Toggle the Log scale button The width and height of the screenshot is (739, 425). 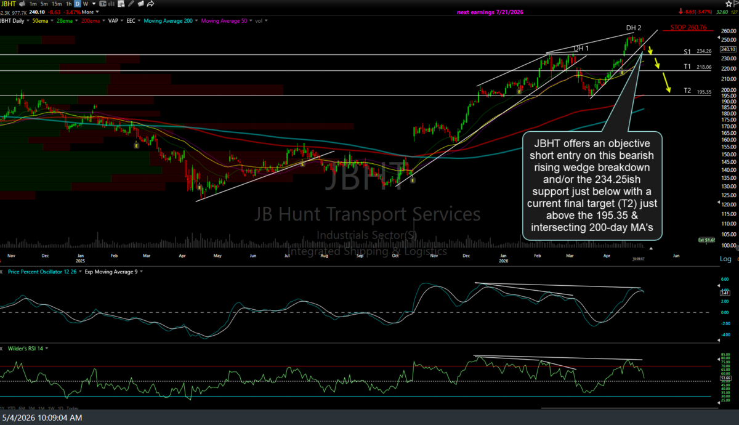click(x=725, y=259)
